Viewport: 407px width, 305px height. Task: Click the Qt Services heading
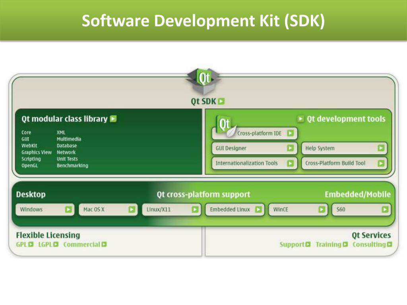[371, 235]
